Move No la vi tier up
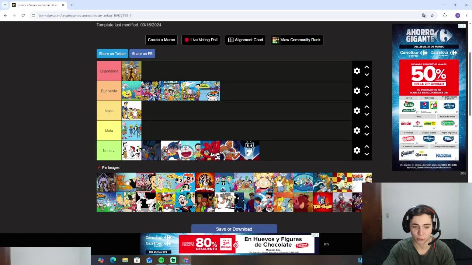Image resolution: width=472 pixels, height=265 pixels. tap(367, 147)
